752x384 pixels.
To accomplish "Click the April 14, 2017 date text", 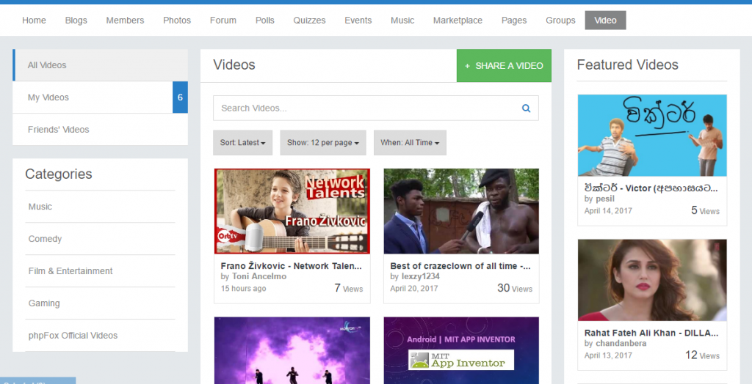I will pyautogui.click(x=608, y=210).
